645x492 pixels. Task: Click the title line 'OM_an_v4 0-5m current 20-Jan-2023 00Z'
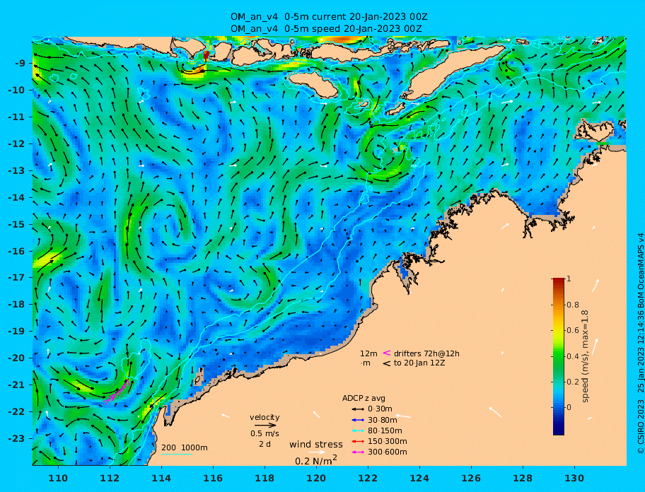coord(329,17)
